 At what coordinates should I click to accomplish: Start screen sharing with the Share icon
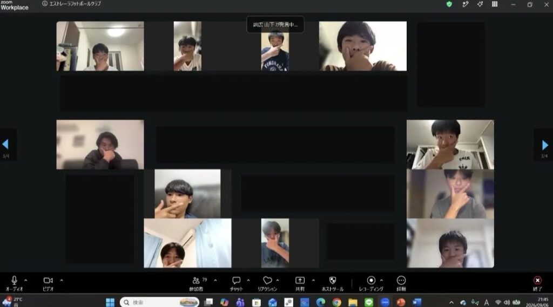tap(300, 283)
